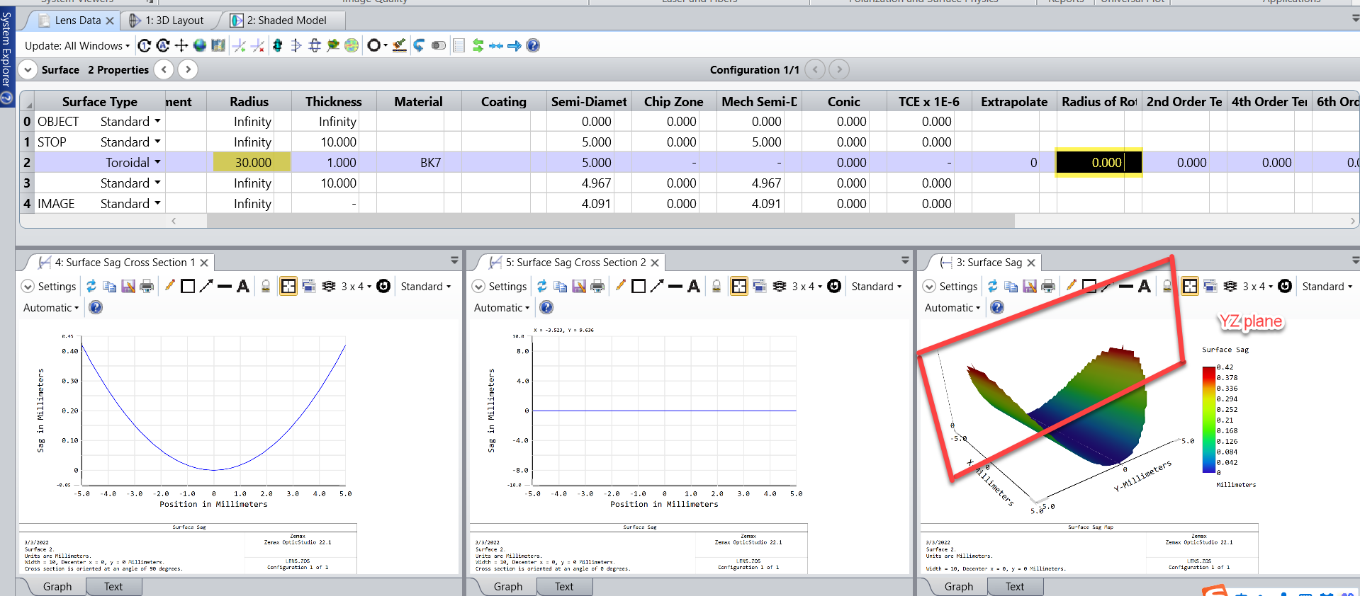Toggle lock window in 3: Surface Sag
The width and height of the screenshot is (1360, 596).
tap(1167, 286)
